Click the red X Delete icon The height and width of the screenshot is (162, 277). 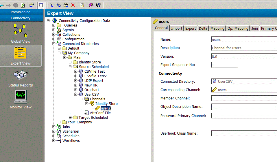[73, 5]
